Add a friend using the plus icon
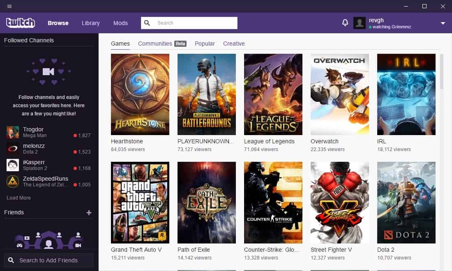This screenshot has height=271, width=452. point(88,212)
